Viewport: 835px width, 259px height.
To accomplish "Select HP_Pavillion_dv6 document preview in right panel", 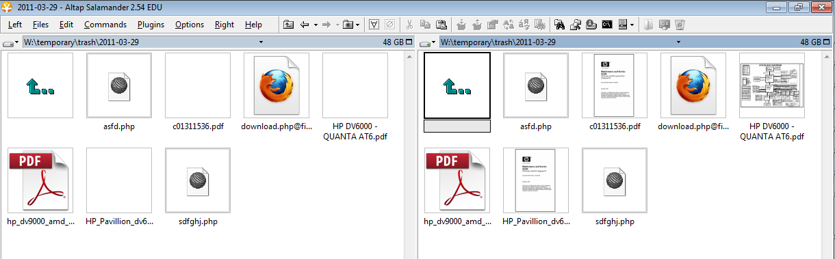I will click(536, 180).
